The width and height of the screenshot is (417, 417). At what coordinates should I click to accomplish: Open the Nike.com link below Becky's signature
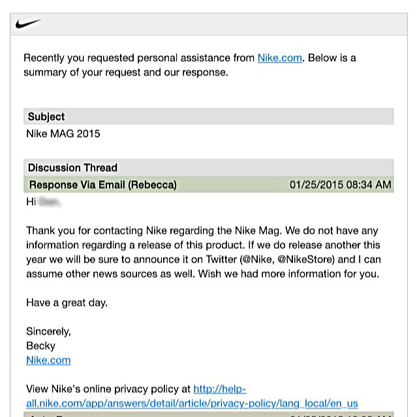click(x=48, y=360)
